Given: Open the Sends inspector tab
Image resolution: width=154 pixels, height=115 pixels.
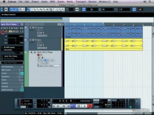Looking at the screenshot, I should coord(12,80).
